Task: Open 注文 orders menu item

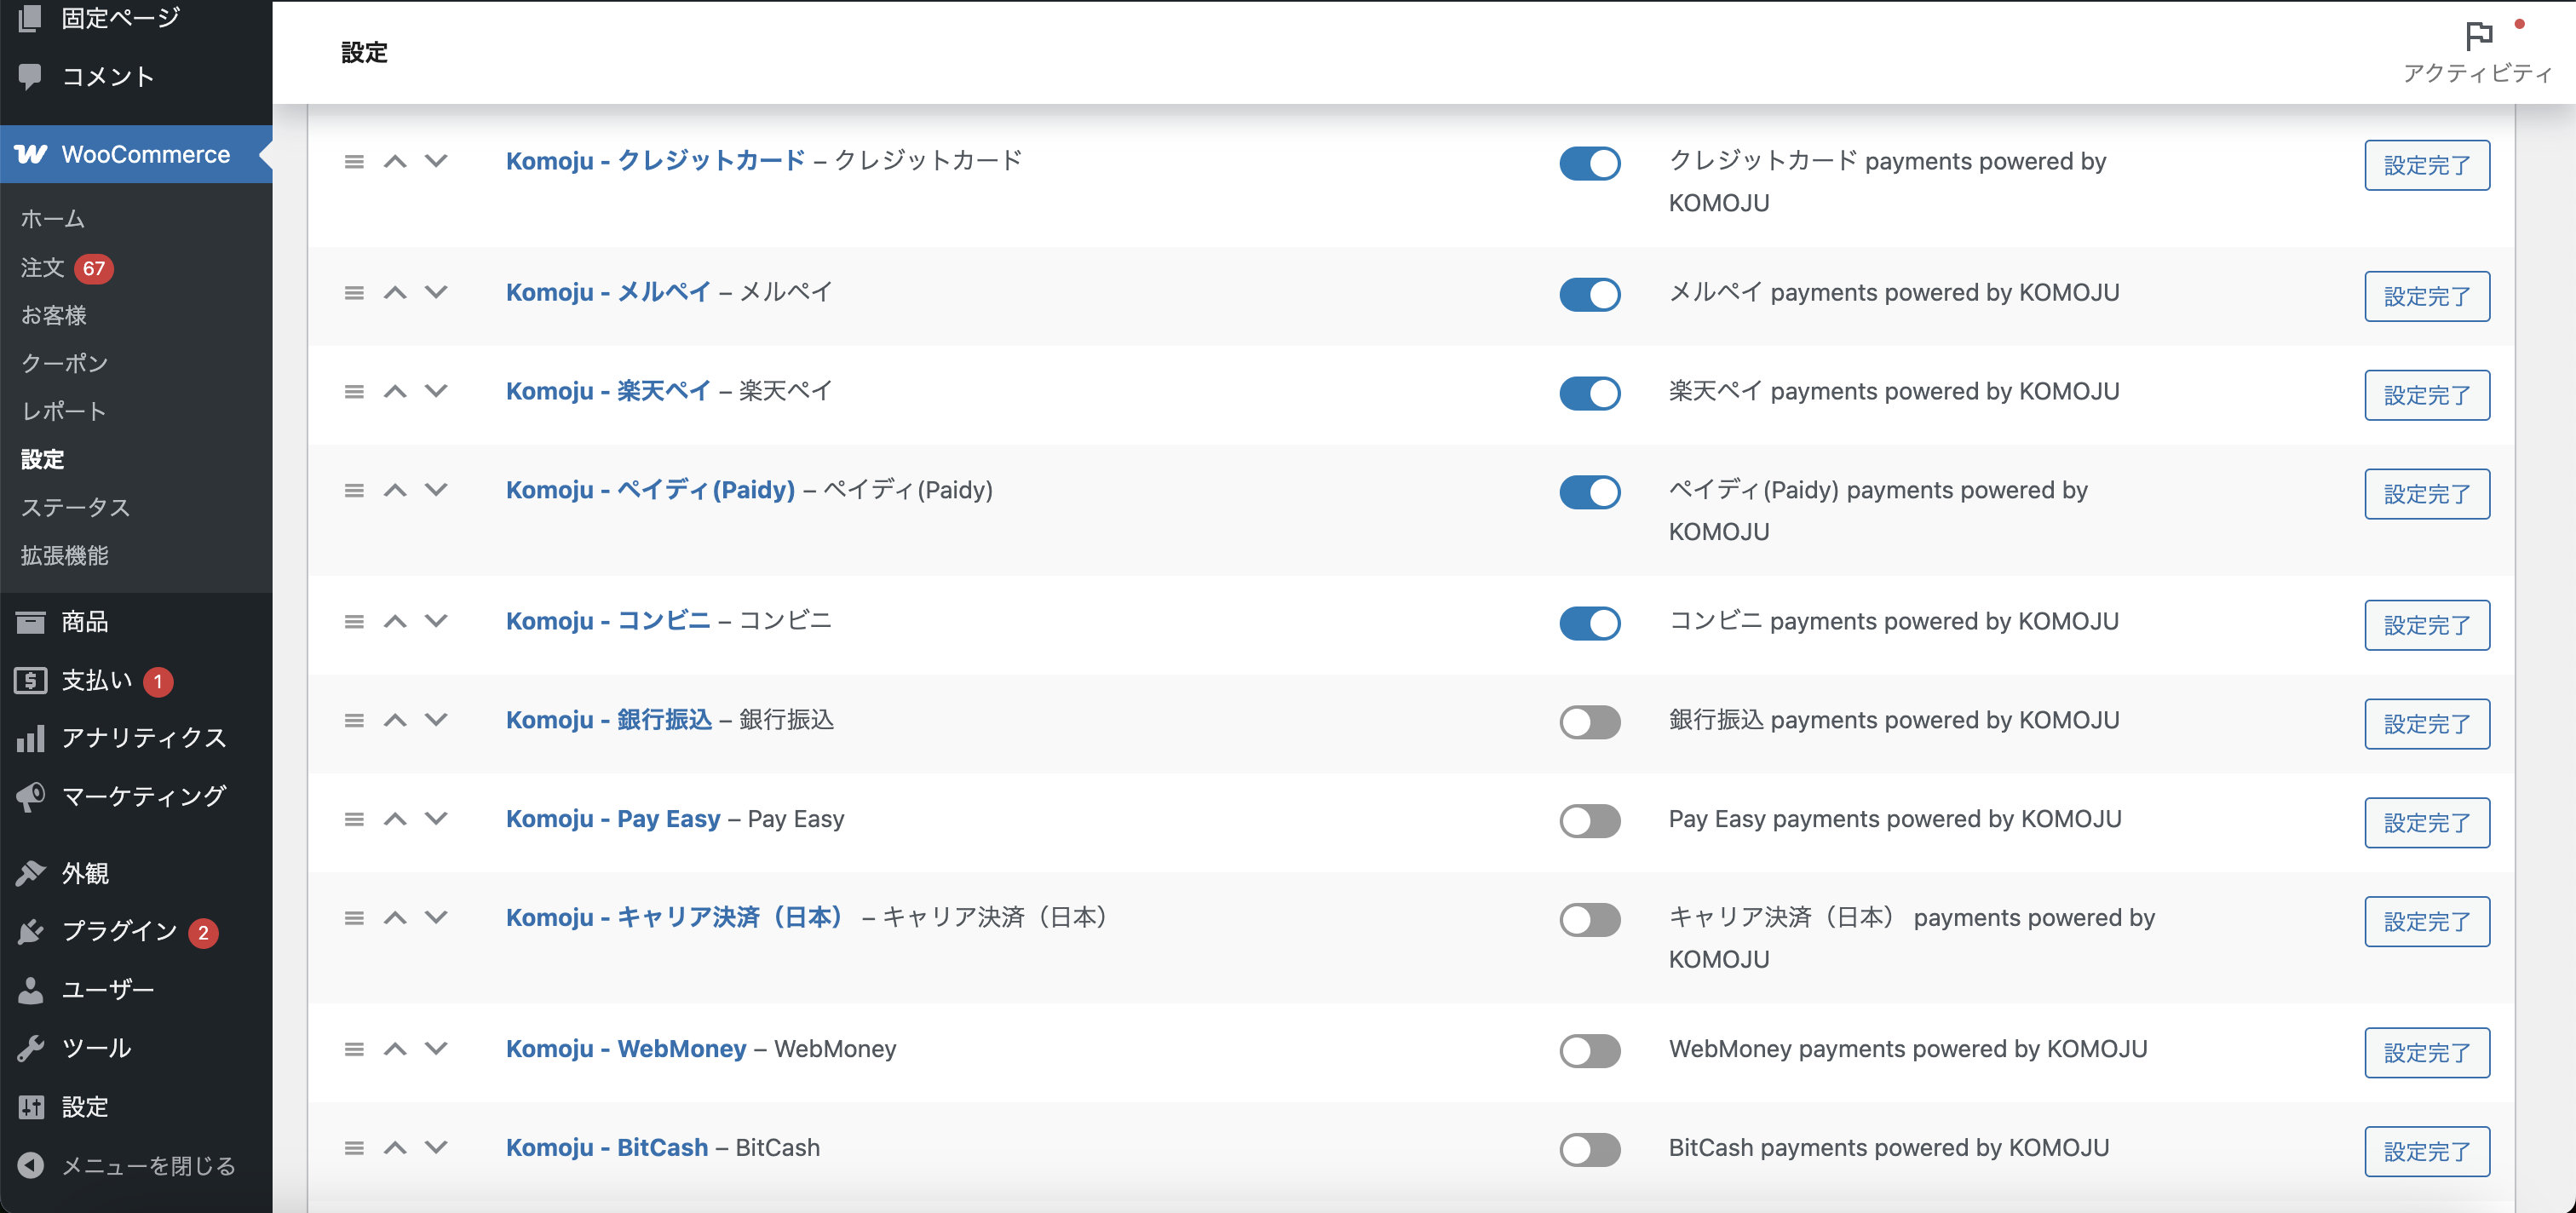Action: click(42, 268)
